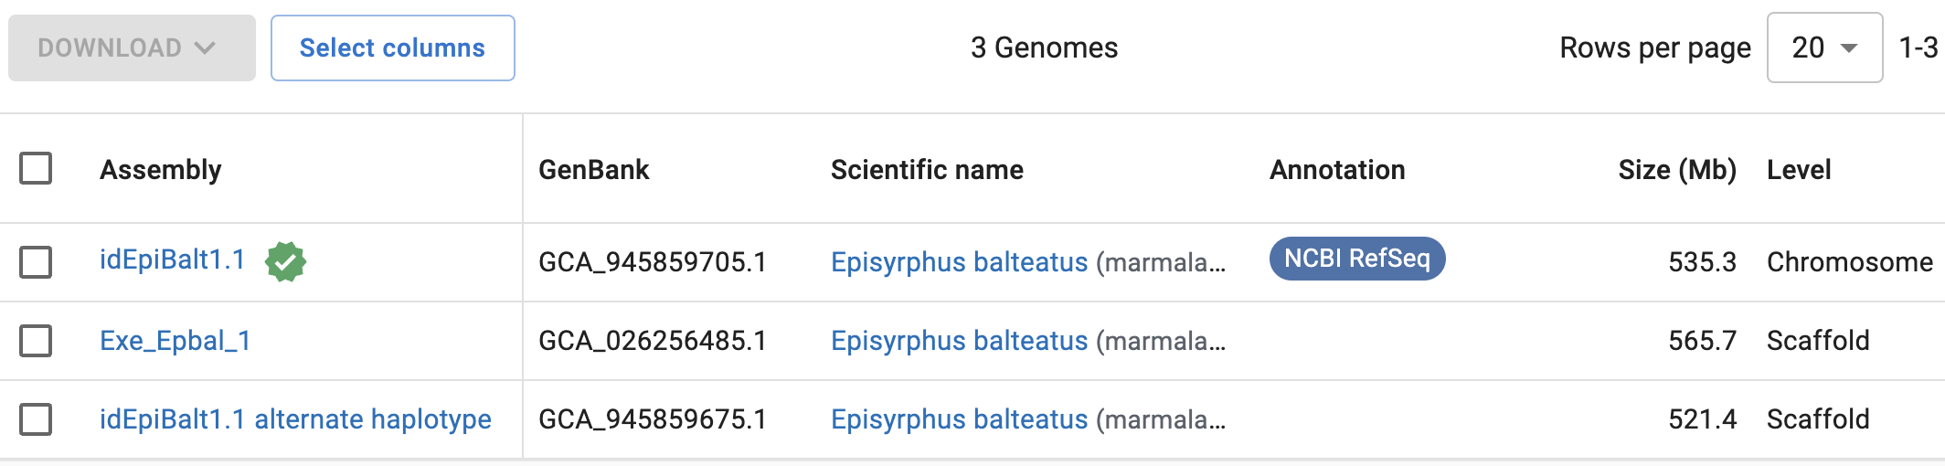Open the Exe_Epbal_1 assembly link
Image resolution: width=1945 pixels, height=466 pixels.
(x=175, y=341)
